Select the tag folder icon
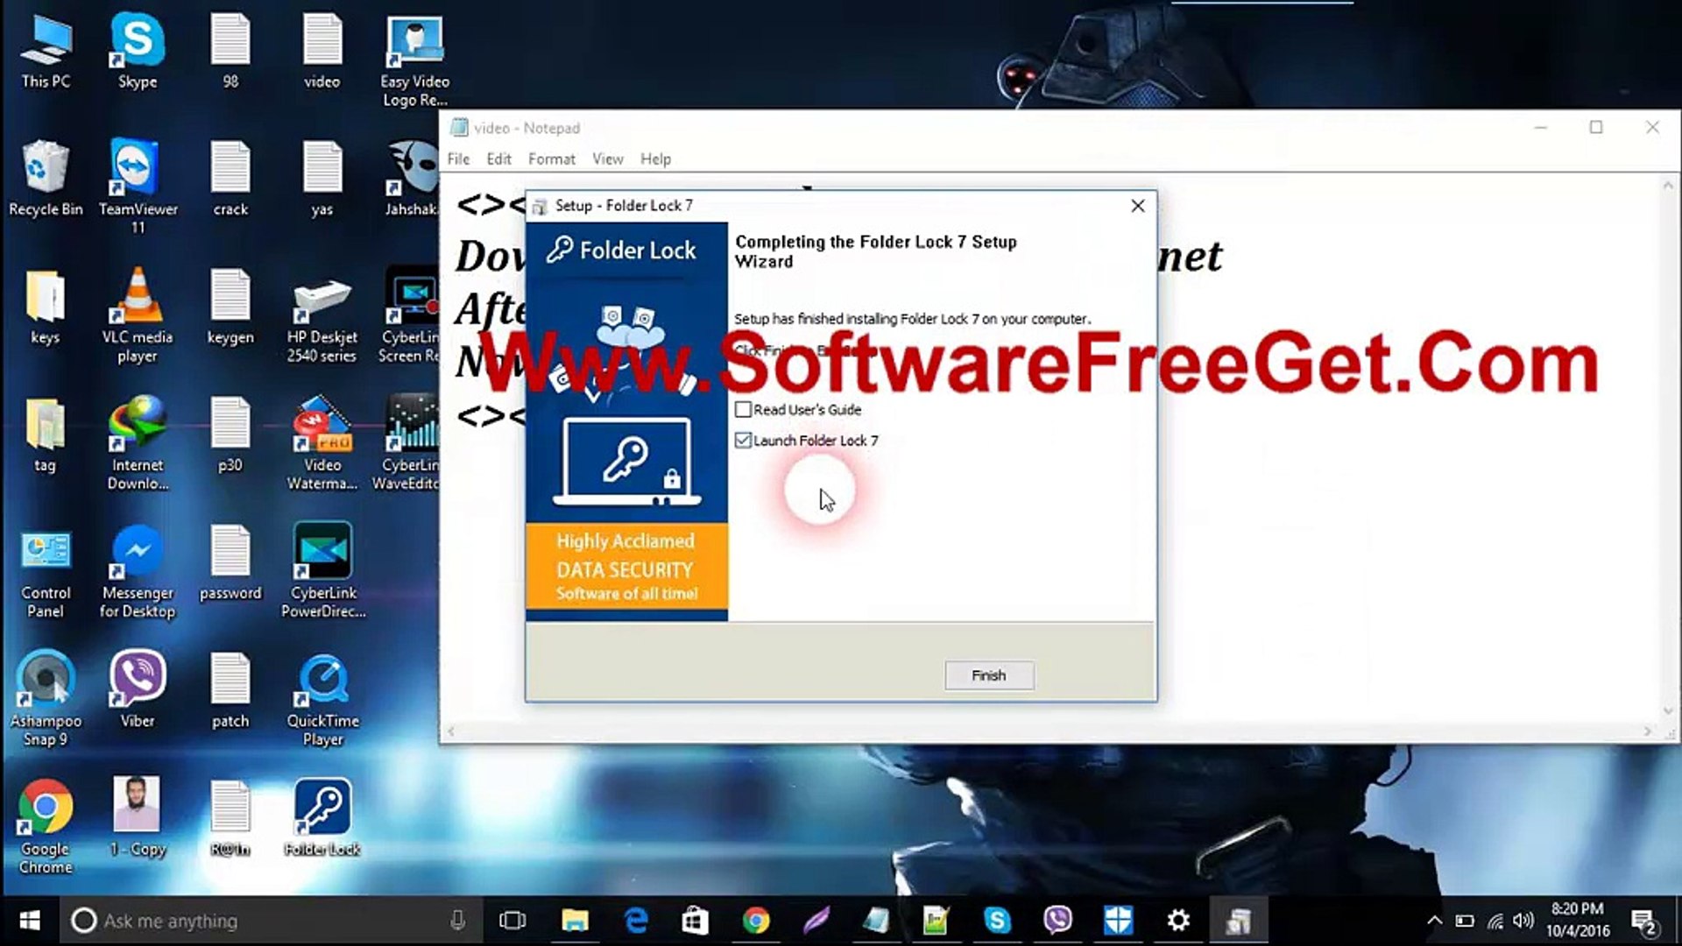The height and width of the screenshot is (946, 1682). [46, 435]
